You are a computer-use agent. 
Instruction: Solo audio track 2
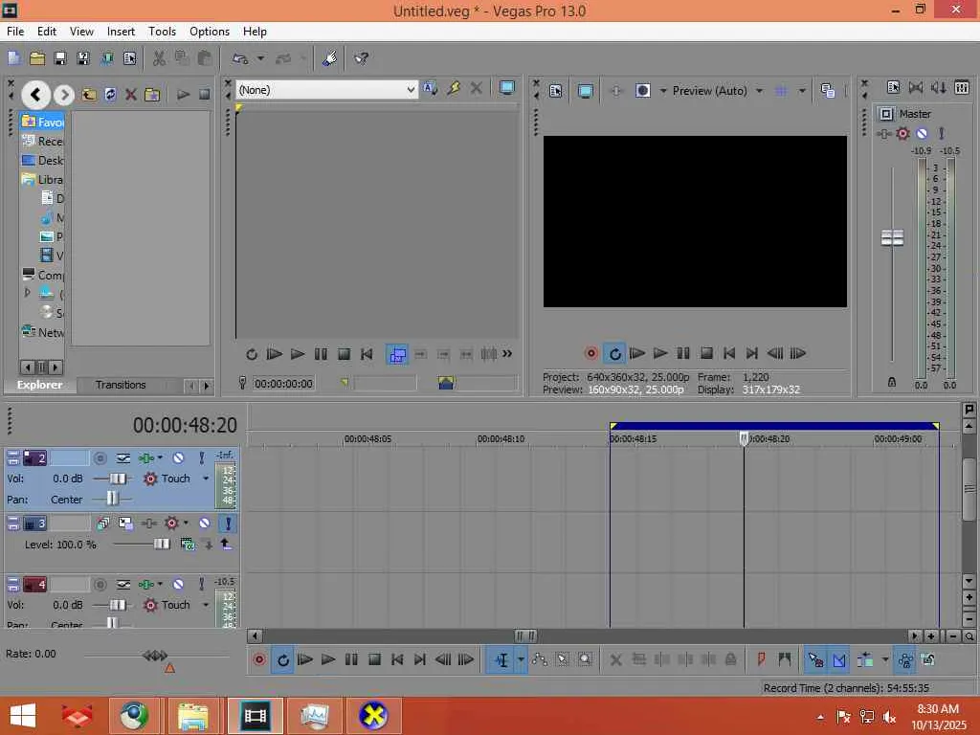tap(201, 458)
